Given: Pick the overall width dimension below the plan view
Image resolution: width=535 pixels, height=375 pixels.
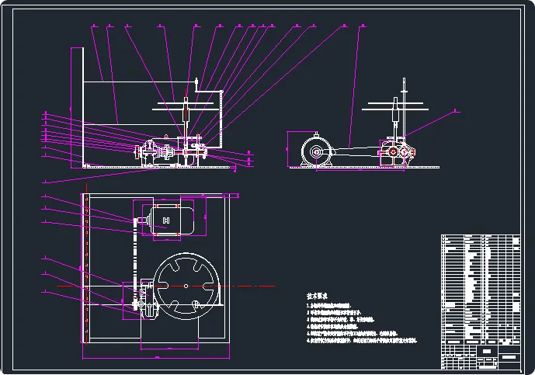Looking at the screenshot, I should pos(156,357).
